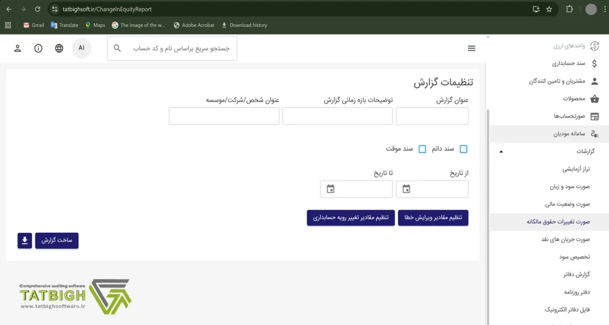Viewport: 609px width, 325px height.
Task: Click the download icon button beside ساخت گزارش
Action: coord(24,240)
